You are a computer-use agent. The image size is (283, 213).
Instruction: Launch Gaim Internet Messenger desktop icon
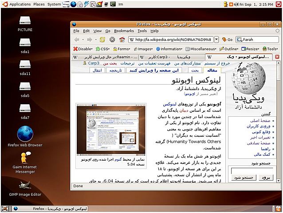[x=25, y=162]
